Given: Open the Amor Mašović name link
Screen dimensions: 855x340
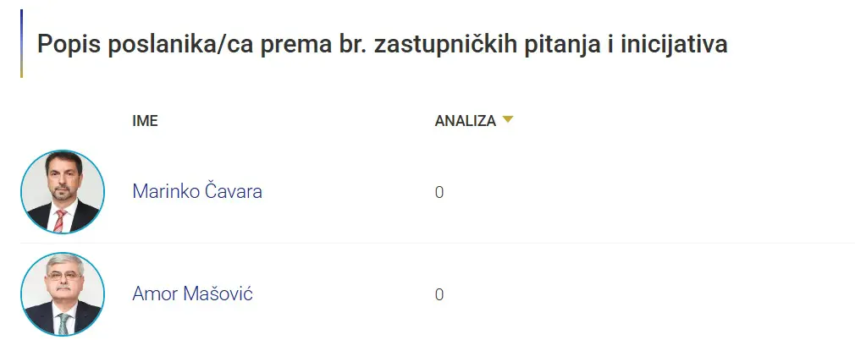Looking at the screenshot, I should [x=192, y=294].
